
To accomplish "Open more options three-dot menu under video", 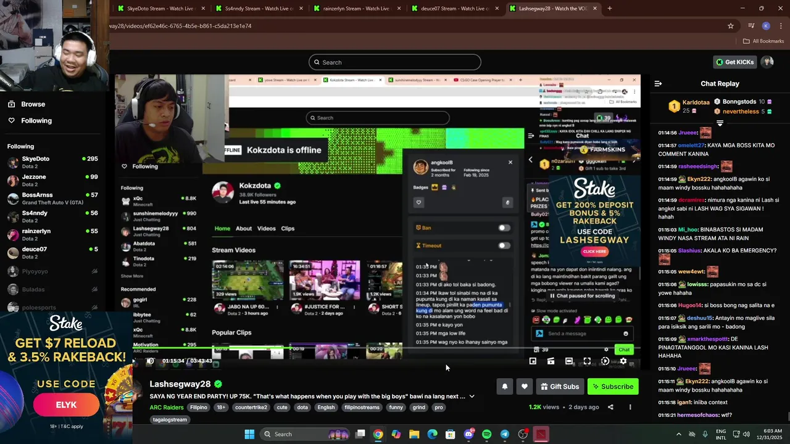I will pyautogui.click(x=630, y=407).
